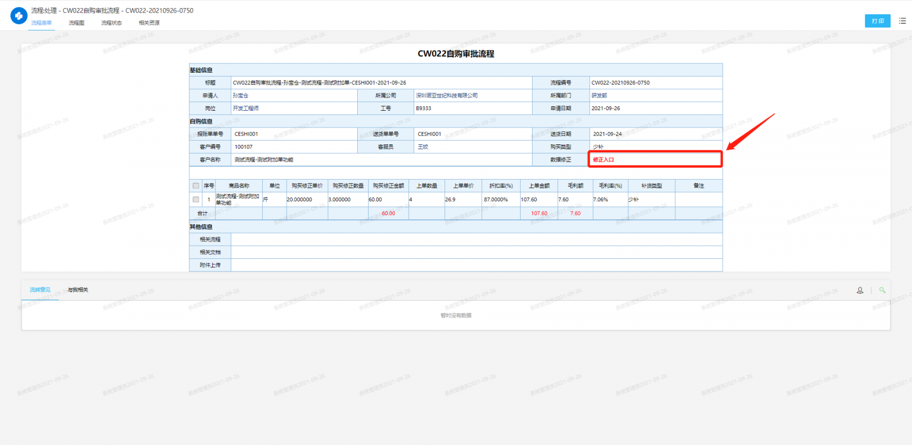Viewport: 912px width, 445px height.
Task: Go to the 流程表单 tab
Action: click(41, 23)
